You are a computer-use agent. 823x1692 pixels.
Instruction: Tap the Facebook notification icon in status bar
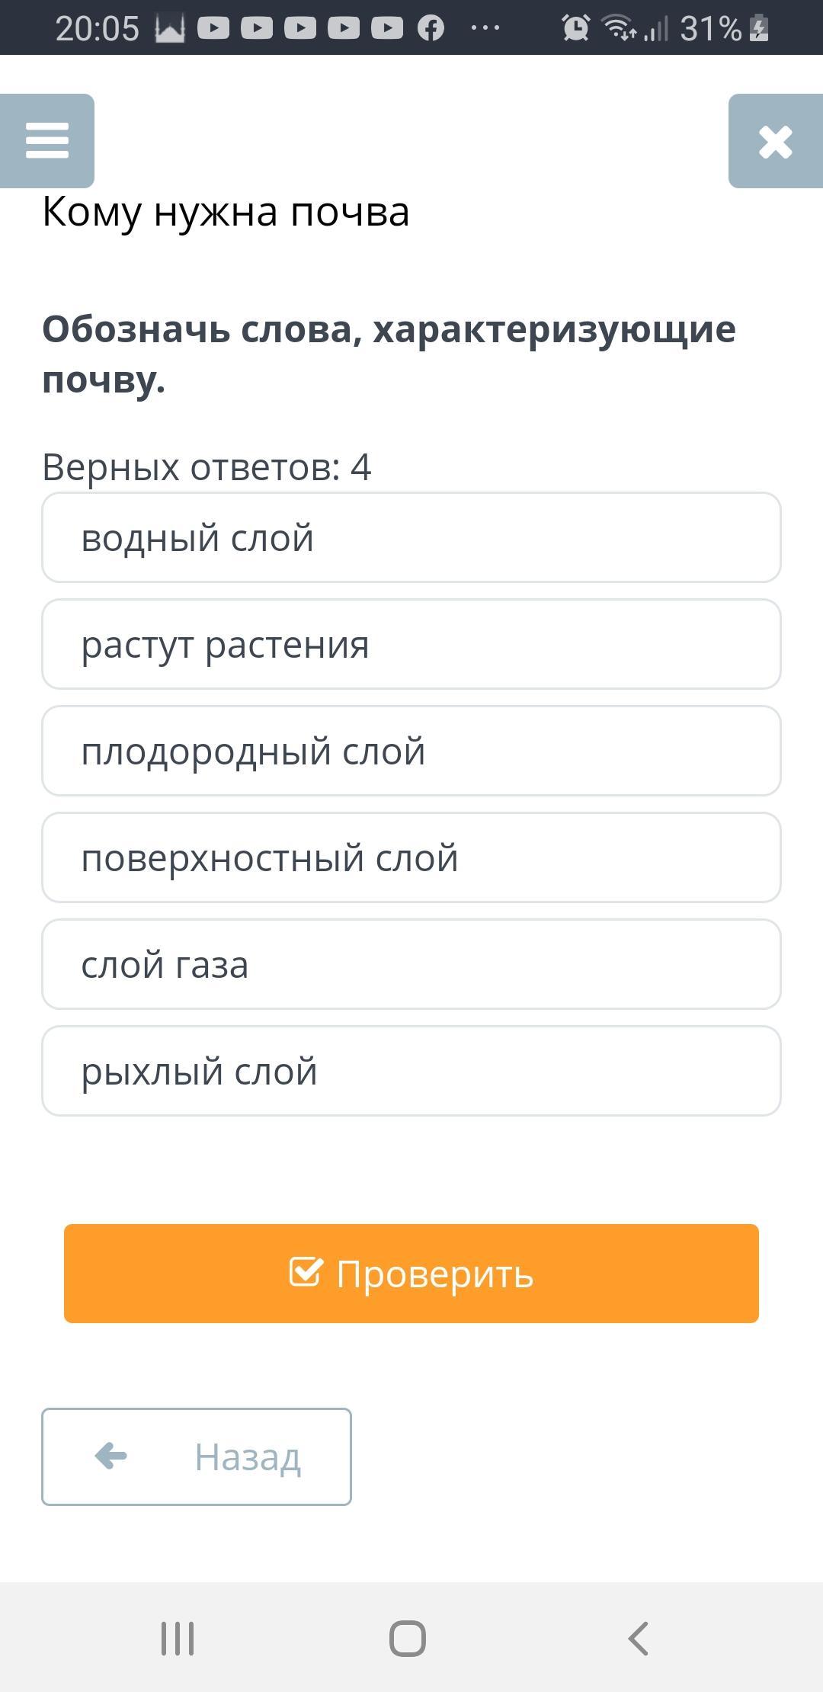[x=431, y=29]
